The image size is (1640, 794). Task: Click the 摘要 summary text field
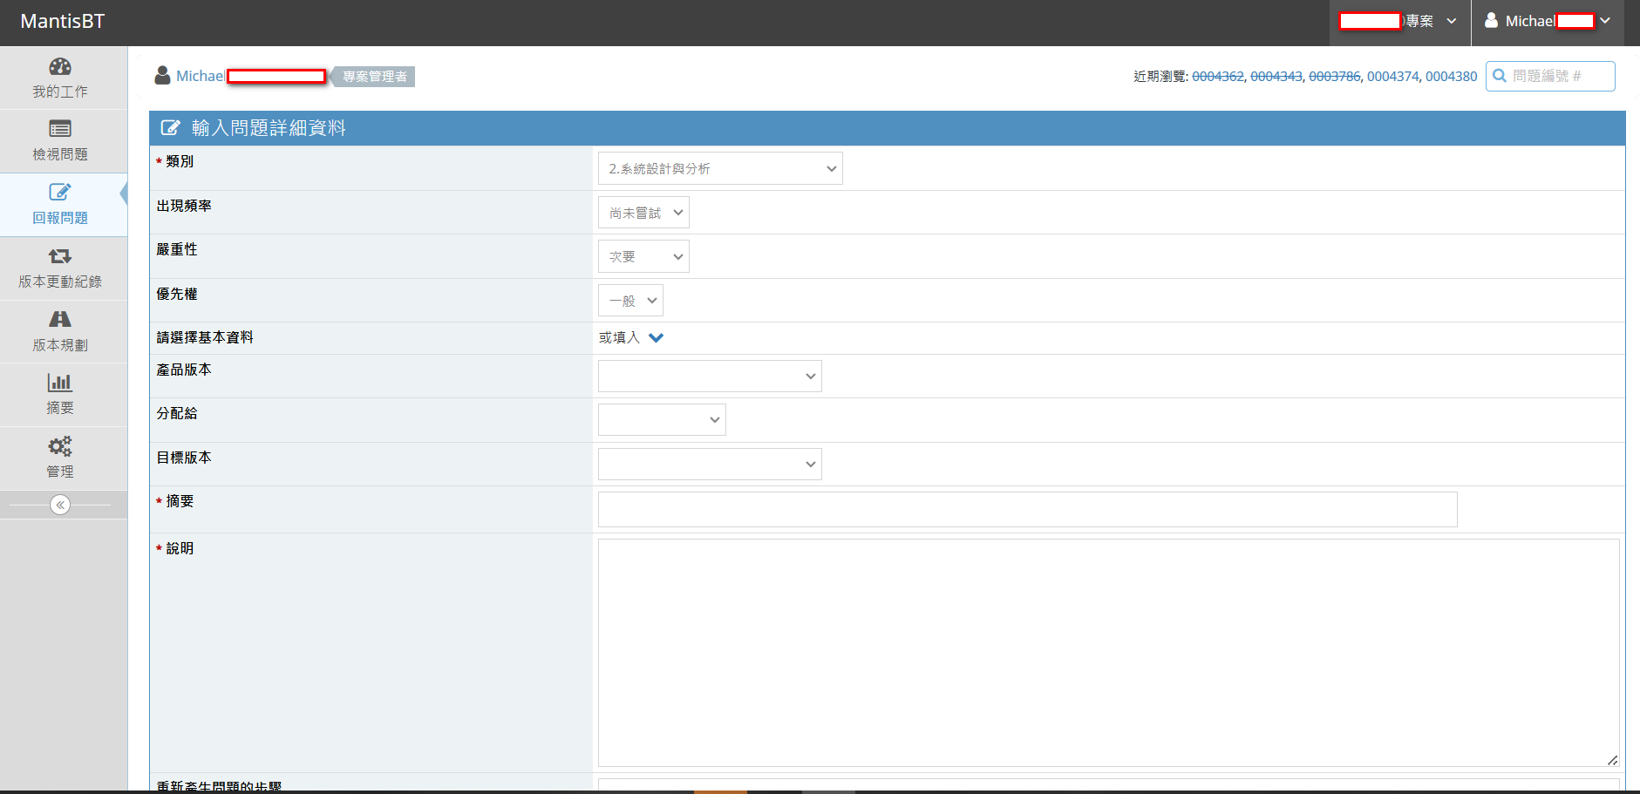1027,510
